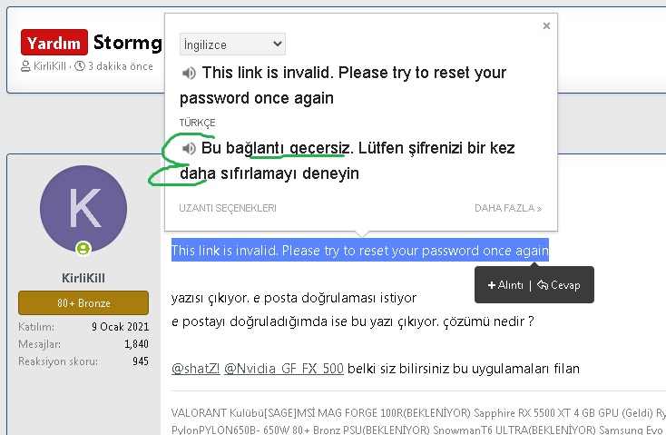Click the text 'yazısı çıkıyor. e posta doğrulaması istiyor'
Image resolution: width=666 pixels, height=435 pixels.
[x=293, y=298]
